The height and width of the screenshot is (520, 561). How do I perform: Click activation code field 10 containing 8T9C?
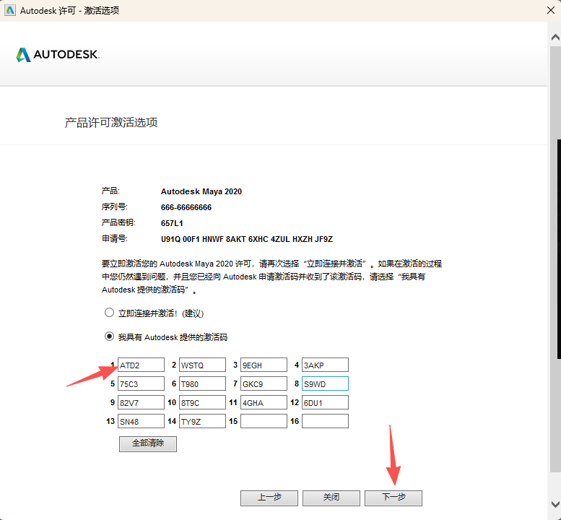202,402
